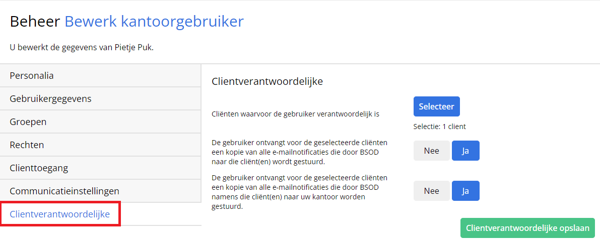Set Ja for copies sent to clients

(465, 151)
